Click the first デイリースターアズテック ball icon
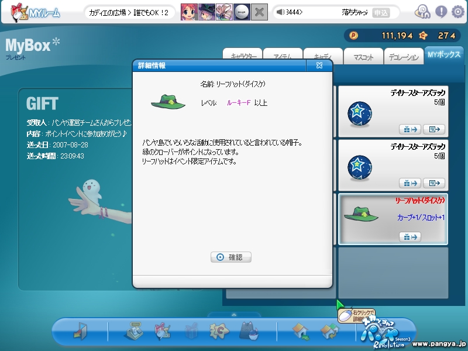468x351 pixels. click(x=360, y=113)
